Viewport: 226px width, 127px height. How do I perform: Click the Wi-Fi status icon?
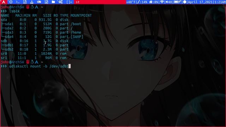coord(162,2)
